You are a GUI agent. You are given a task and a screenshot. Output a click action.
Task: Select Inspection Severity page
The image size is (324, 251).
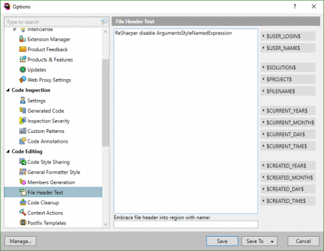coord(49,121)
